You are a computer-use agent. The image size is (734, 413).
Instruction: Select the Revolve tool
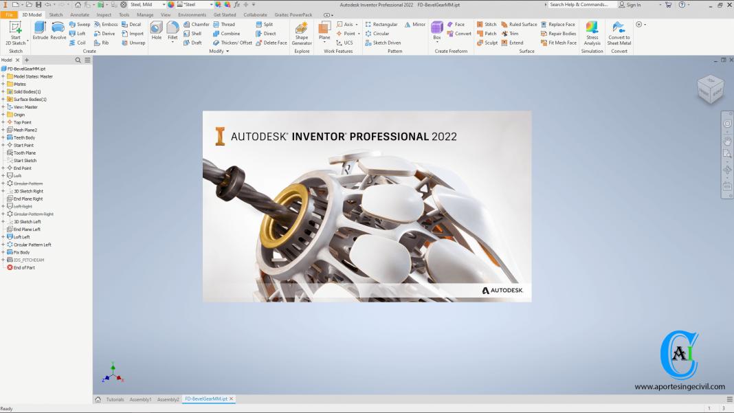click(x=58, y=29)
